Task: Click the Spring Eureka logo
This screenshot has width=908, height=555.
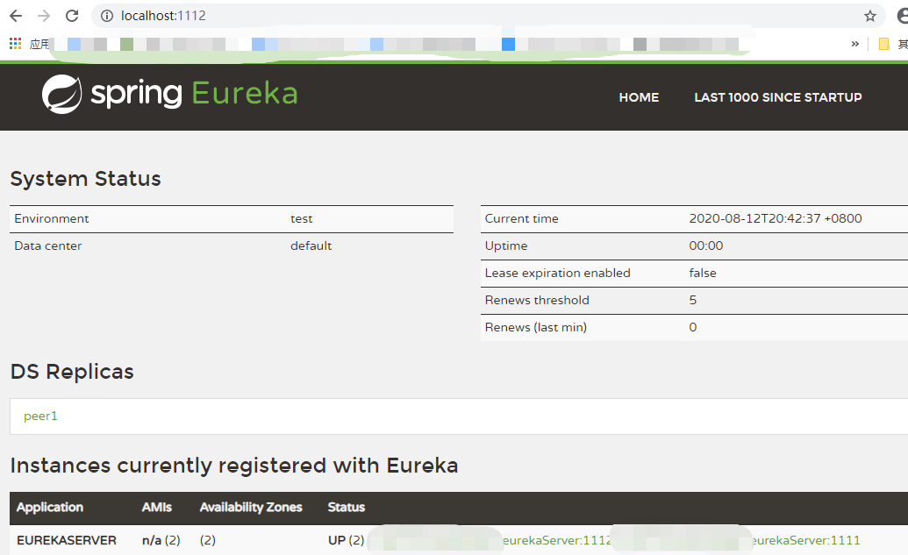Action: 169,94
